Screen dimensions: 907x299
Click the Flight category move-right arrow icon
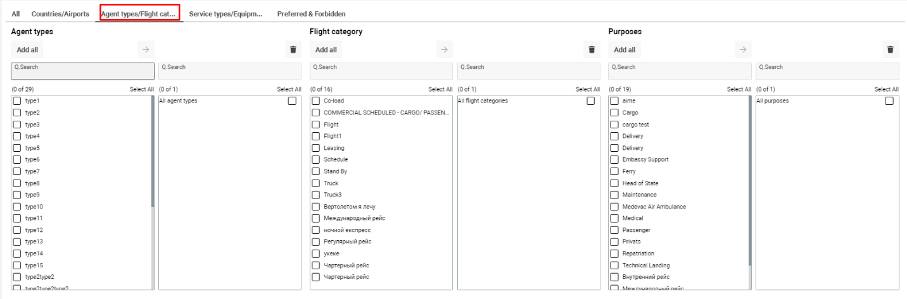(443, 49)
